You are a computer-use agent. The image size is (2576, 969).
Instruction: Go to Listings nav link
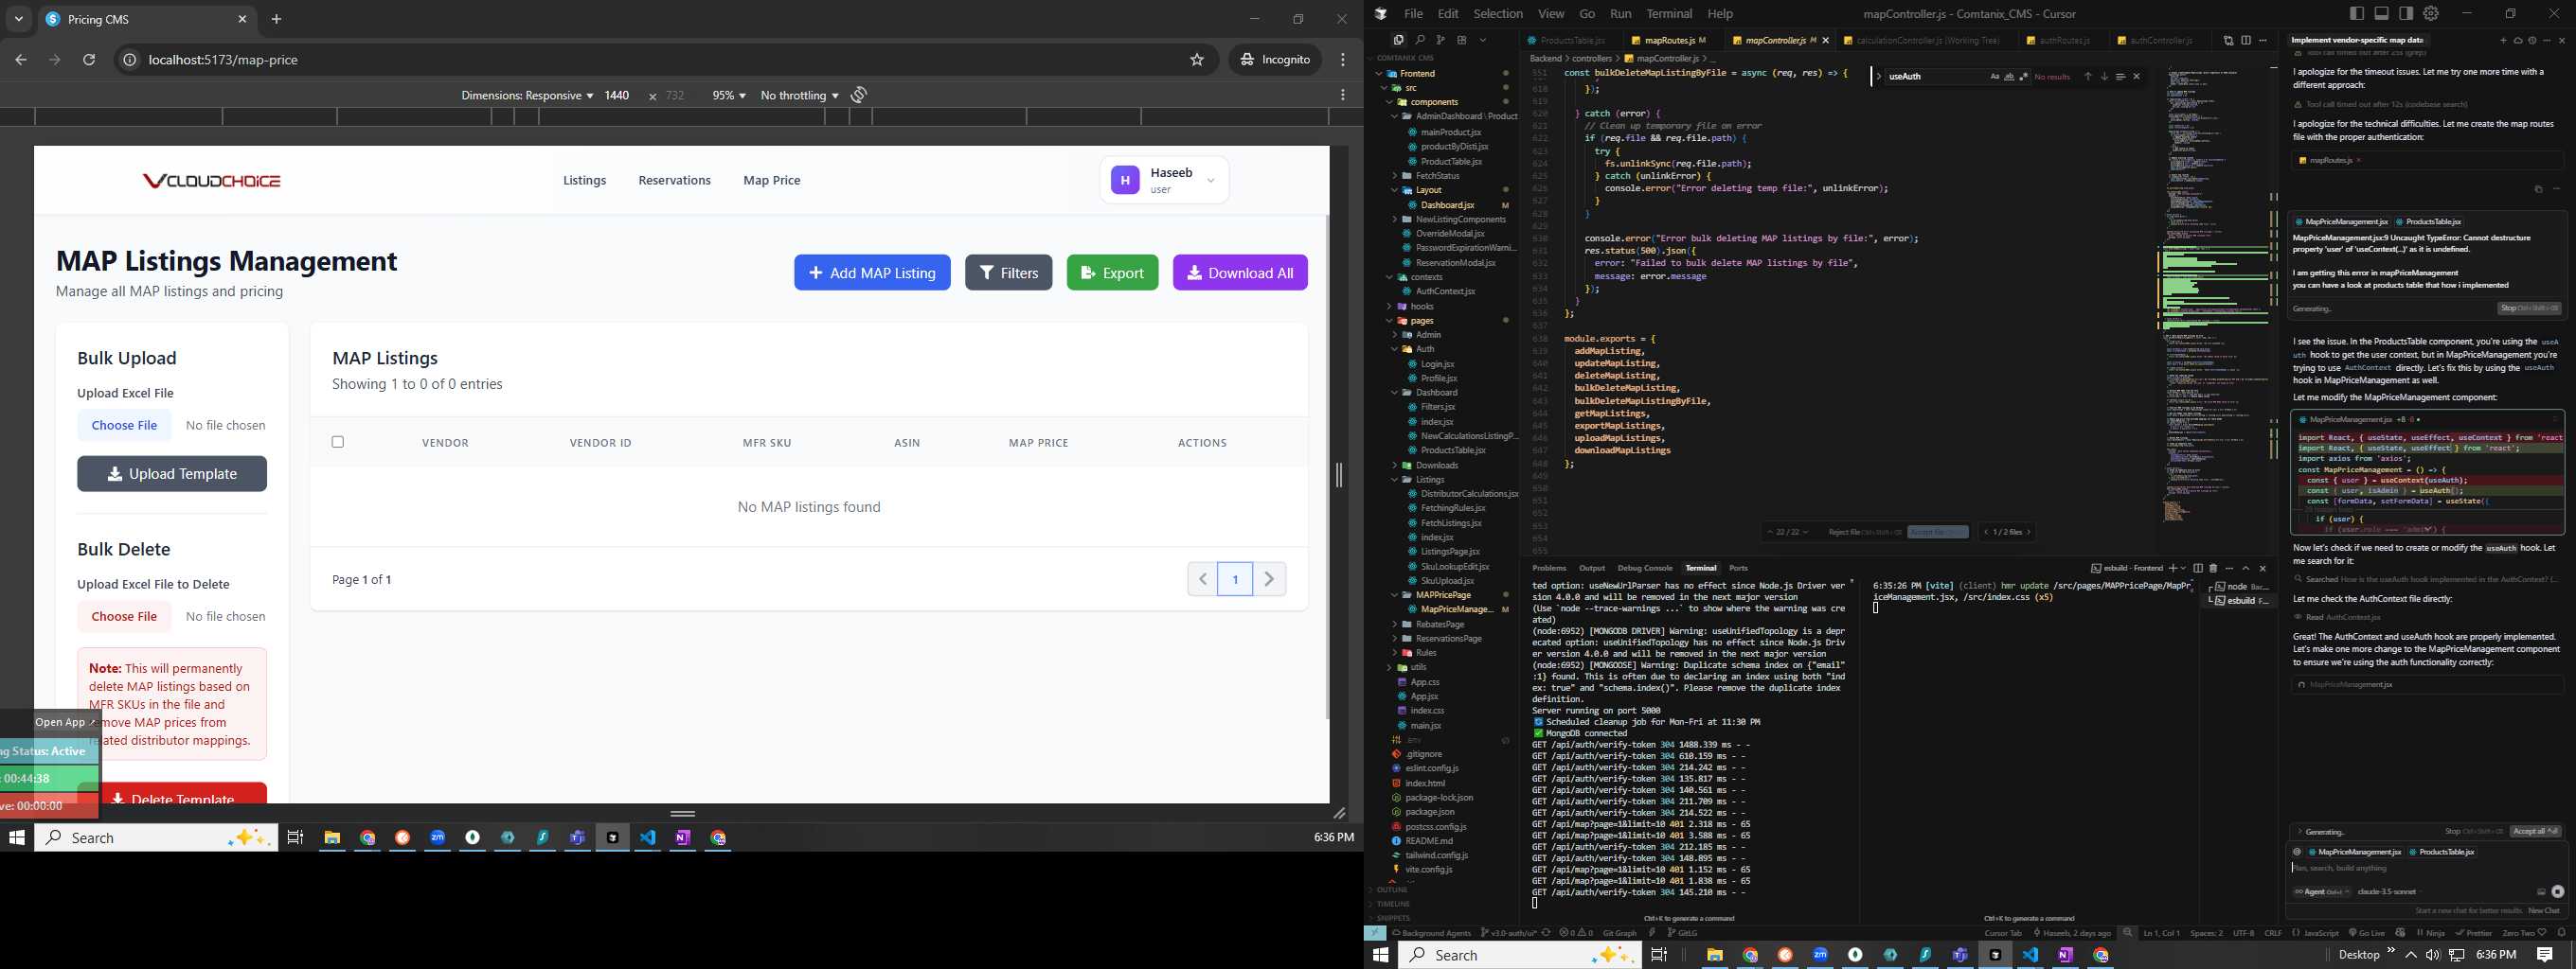pos(584,181)
